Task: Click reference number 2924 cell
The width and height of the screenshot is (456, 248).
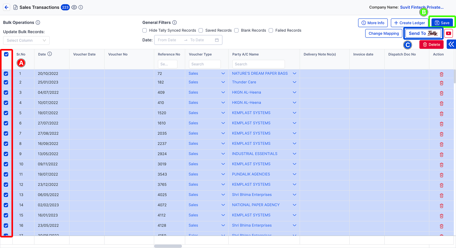Action: 169,154
